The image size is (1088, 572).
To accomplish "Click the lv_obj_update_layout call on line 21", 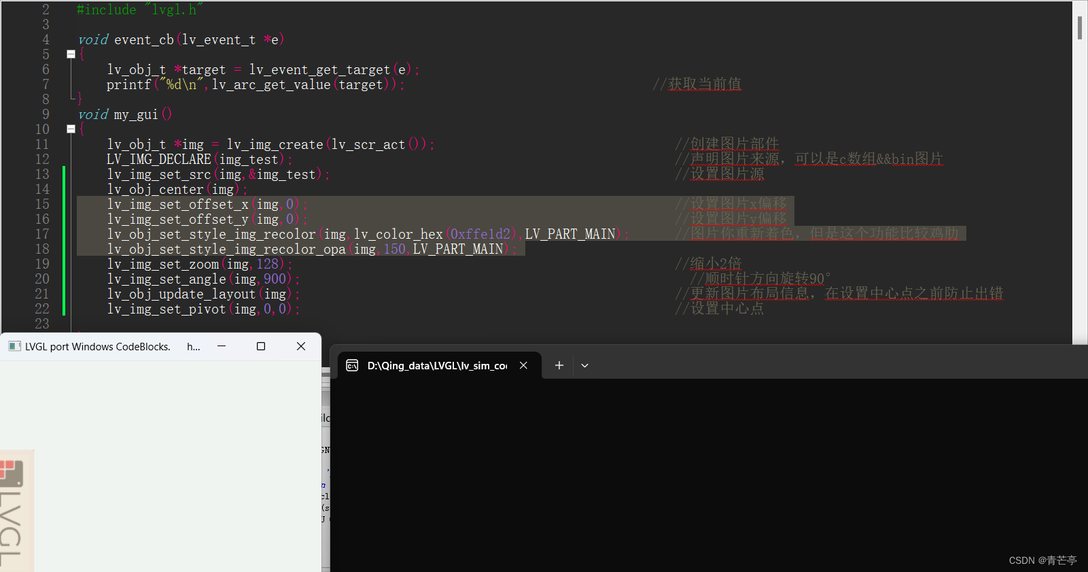I will click(x=203, y=294).
